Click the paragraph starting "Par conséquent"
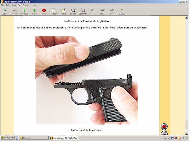Image resolution: width=189 pixels, height=141 pixels. pyautogui.click(x=82, y=28)
